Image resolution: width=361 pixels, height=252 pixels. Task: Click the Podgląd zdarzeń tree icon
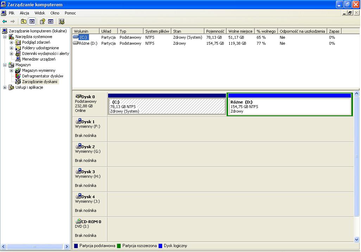(x=18, y=42)
